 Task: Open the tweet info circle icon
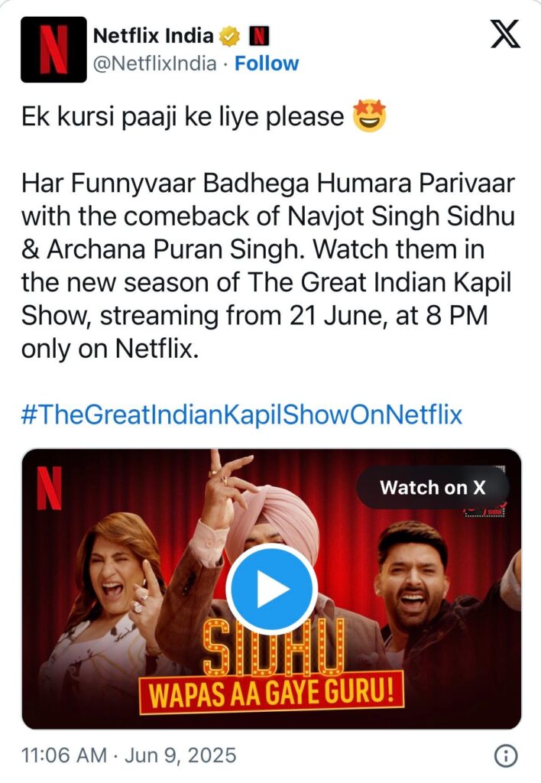pos(506,756)
